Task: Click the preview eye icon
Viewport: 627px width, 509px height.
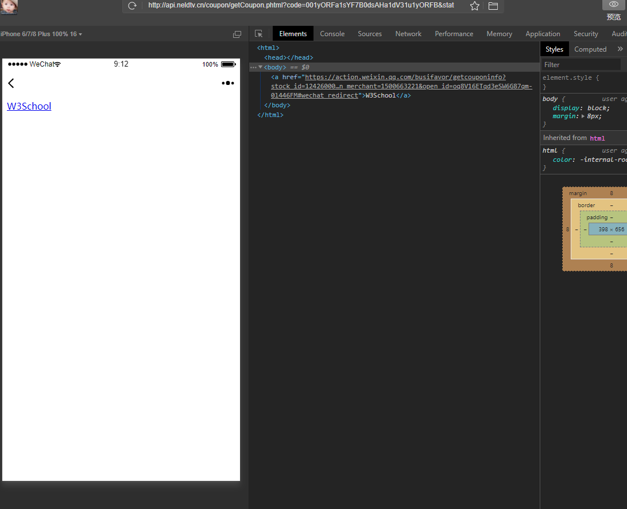Action: [x=614, y=5]
